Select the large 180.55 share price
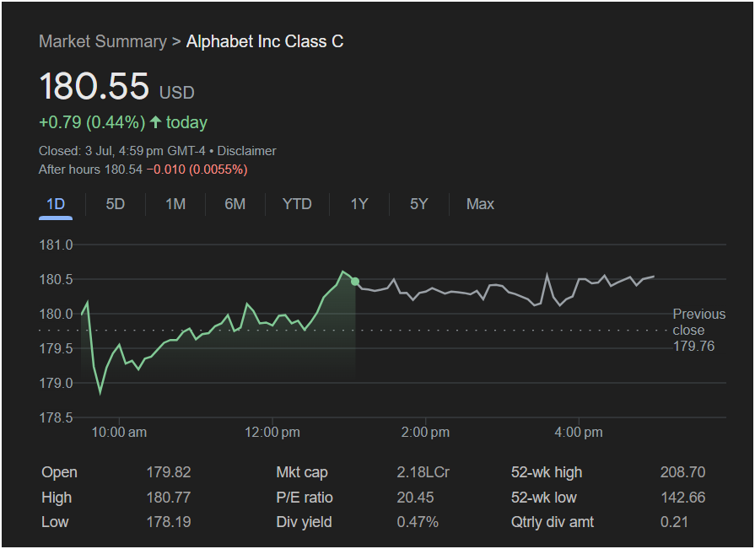 point(94,86)
